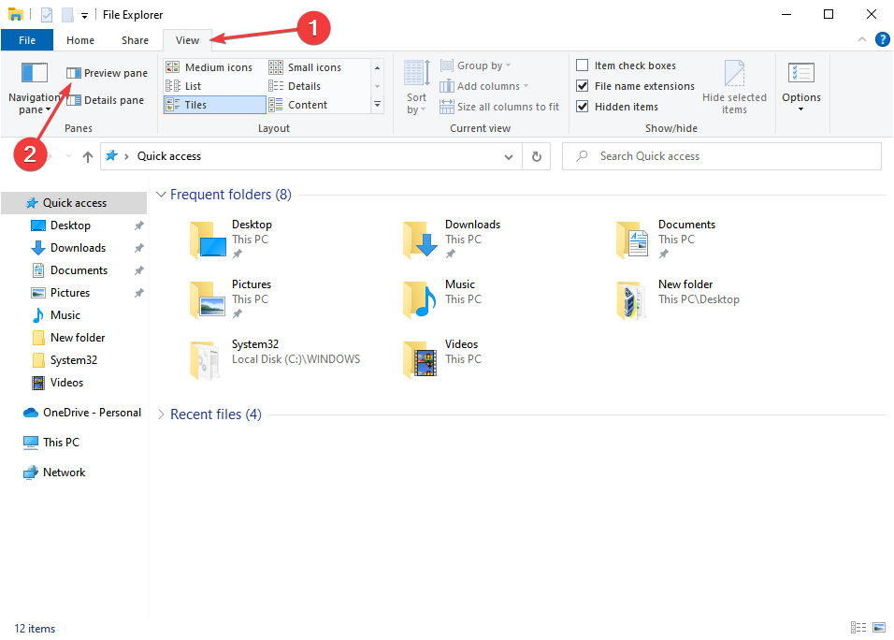
Task: Uncheck File name extensions
Action: [x=583, y=86]
